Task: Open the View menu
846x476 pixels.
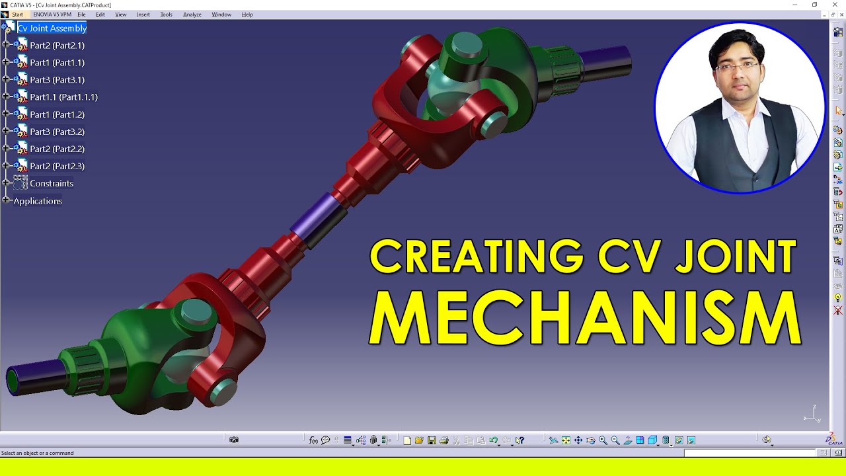Action: tap(121, 15)
